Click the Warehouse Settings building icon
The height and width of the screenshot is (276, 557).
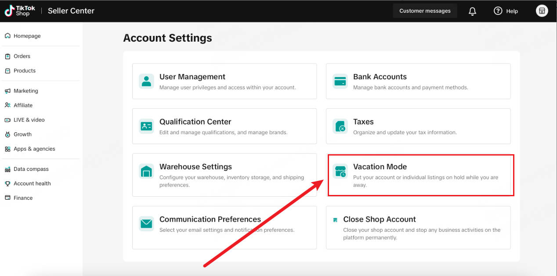146,171
